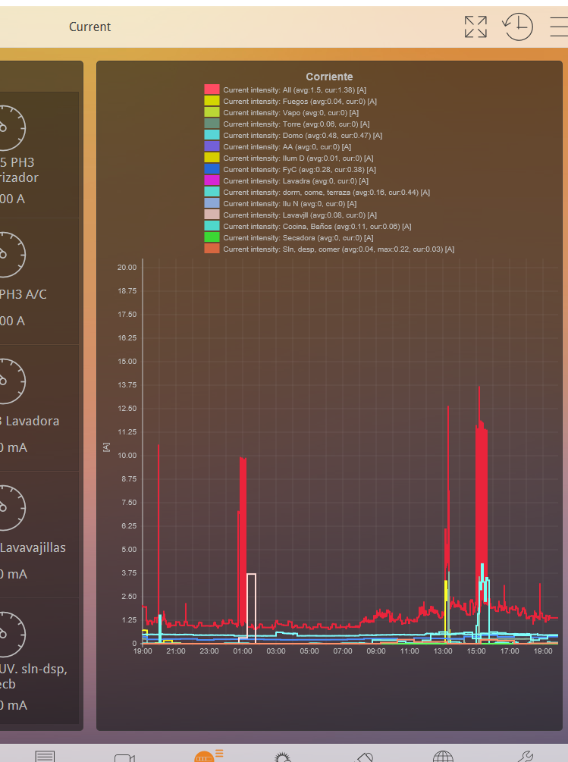
Task: Click the Secadora green legend swatch
Action: (212, 237)
